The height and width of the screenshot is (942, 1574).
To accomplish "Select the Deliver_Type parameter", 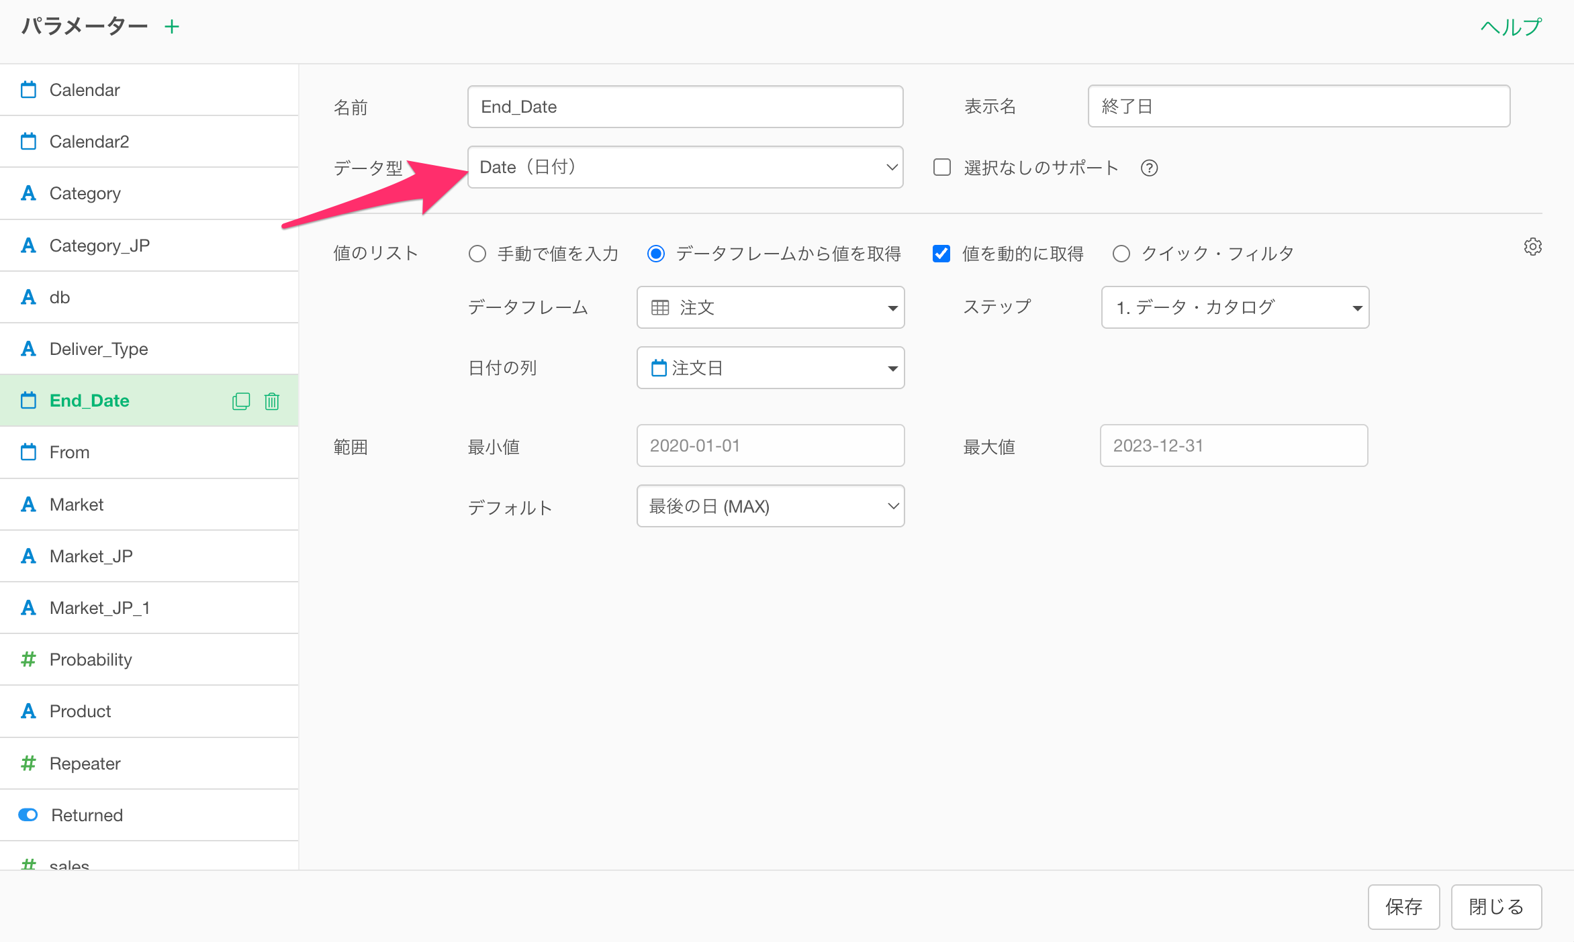I will coord(149,349).
